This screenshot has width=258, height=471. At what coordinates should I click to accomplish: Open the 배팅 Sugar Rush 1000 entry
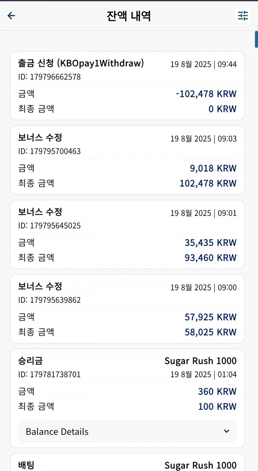pyautogui.click(x=127, y=462)
